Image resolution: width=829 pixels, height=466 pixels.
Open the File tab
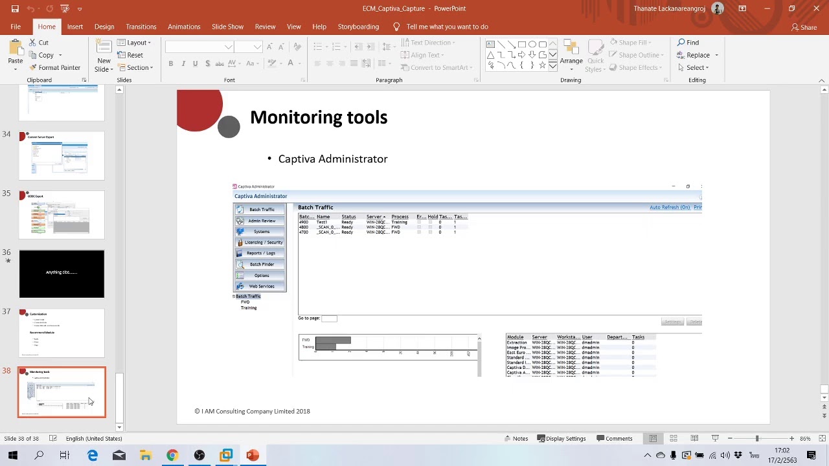(16, 27)
